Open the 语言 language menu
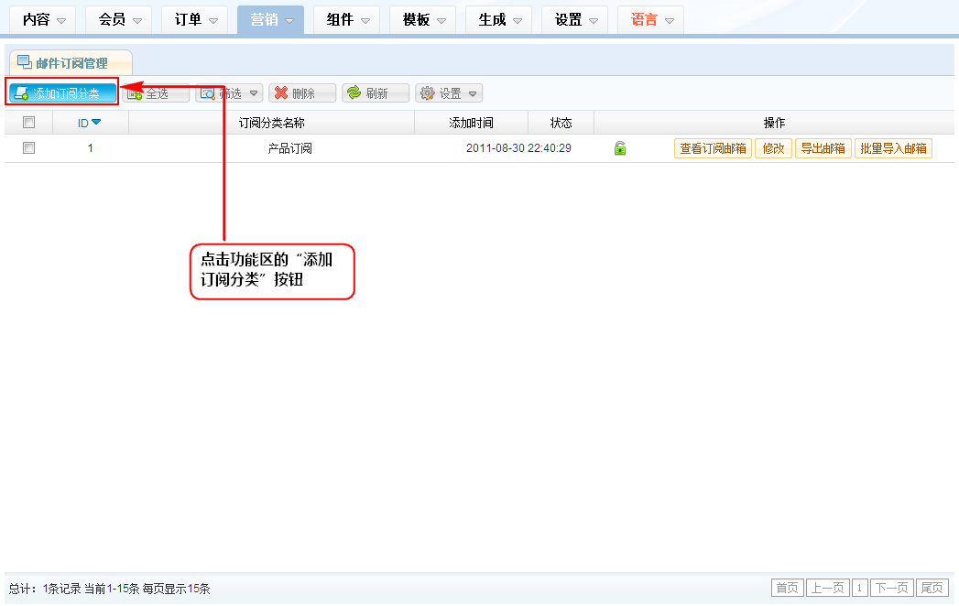The height and width of the screenshot is (606, 959). point(650,19)
